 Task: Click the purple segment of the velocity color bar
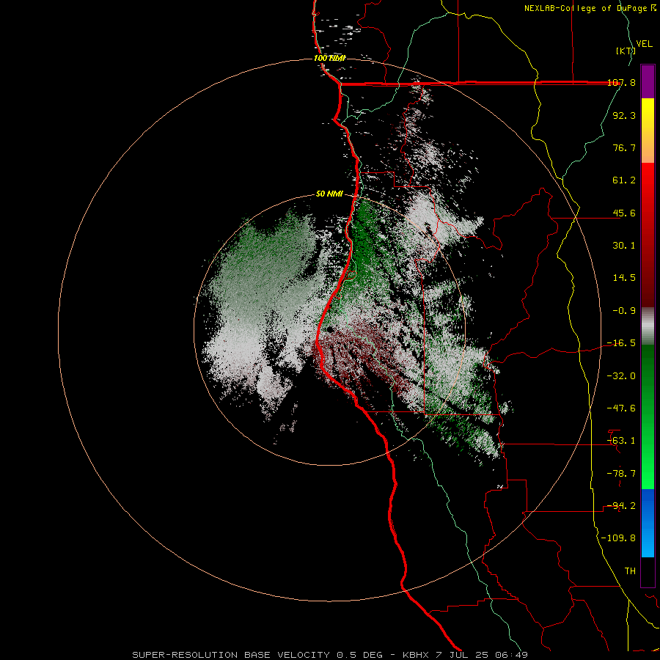[x=648, y=81]
